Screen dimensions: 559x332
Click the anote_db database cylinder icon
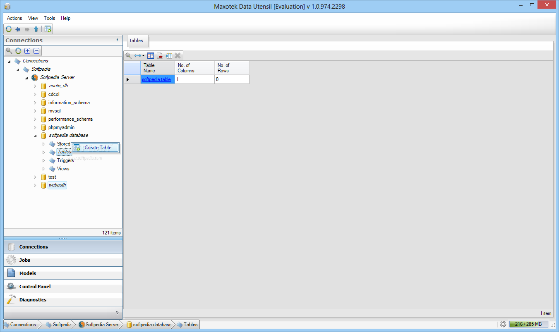[x=43, y=86]
